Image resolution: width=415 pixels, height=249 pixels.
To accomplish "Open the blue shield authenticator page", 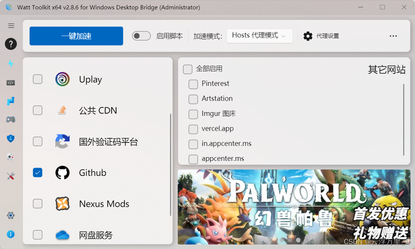I will tap(10, 138).
